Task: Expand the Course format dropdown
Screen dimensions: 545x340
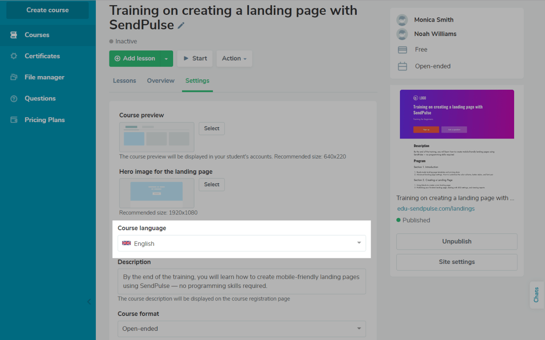Action: coord(242,329)
